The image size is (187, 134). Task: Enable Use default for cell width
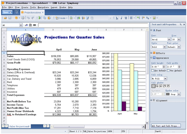[x=168, y=71]
